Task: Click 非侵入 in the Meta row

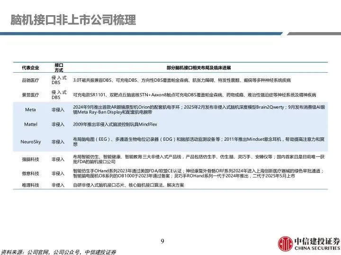Action: 58,110
